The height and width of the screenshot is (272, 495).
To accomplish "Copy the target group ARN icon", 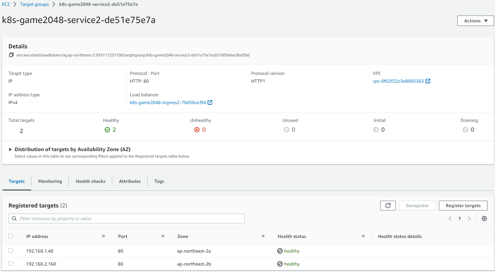I will click(11, 55).
